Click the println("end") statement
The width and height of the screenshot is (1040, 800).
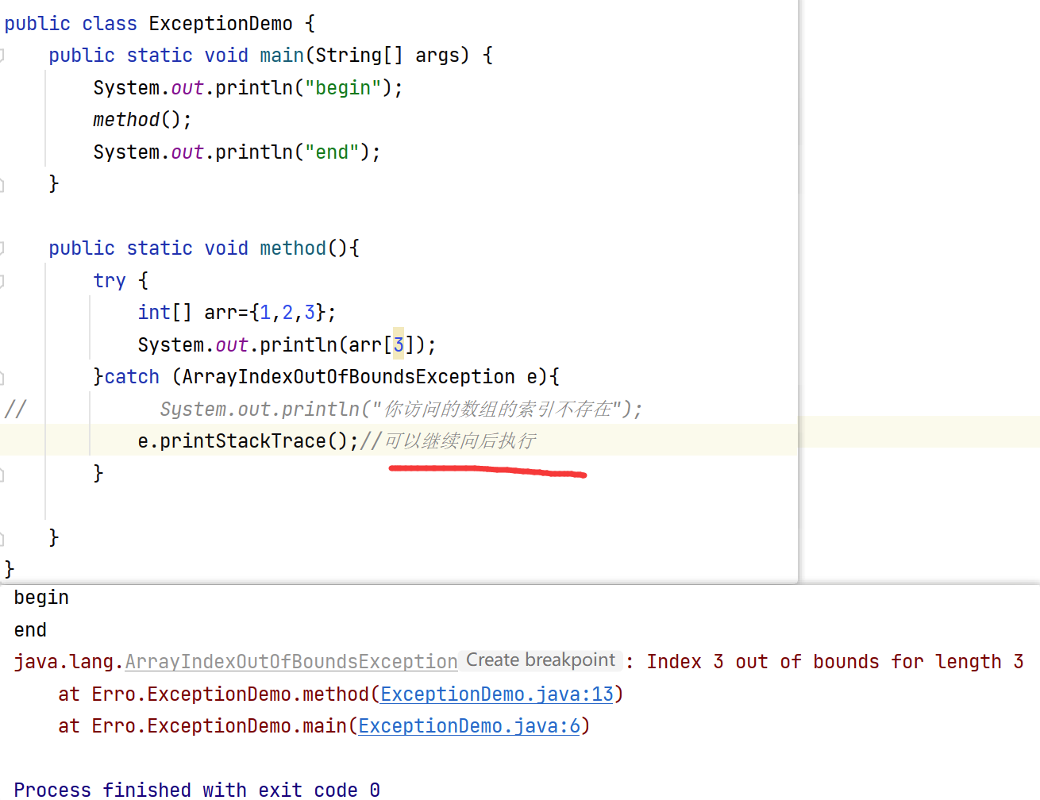(237, 152)
